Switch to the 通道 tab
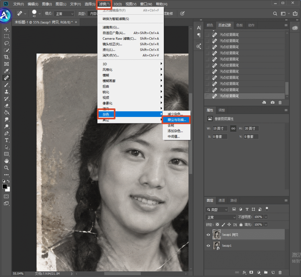 [x=222, y=200]
